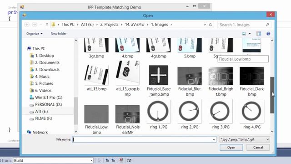Screen dimensions: 291x164
Task: Change view with the view icon
Action: 244,34
